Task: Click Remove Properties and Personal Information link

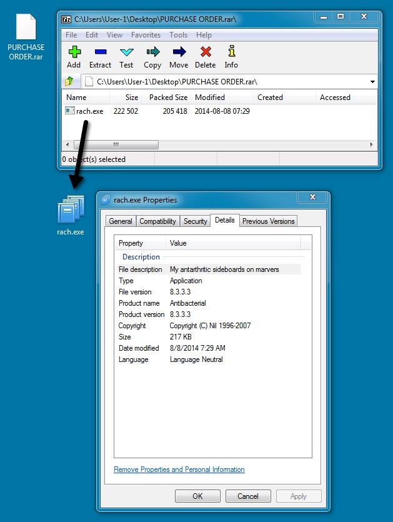Action: [x=179, y=469]
